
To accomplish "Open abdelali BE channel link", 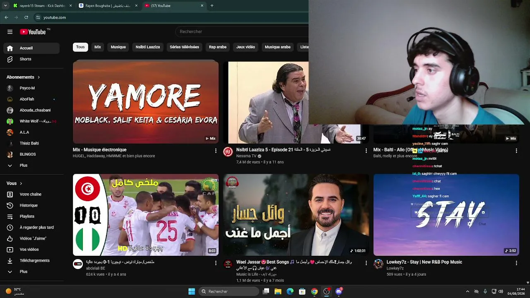I will pos(96,268).
